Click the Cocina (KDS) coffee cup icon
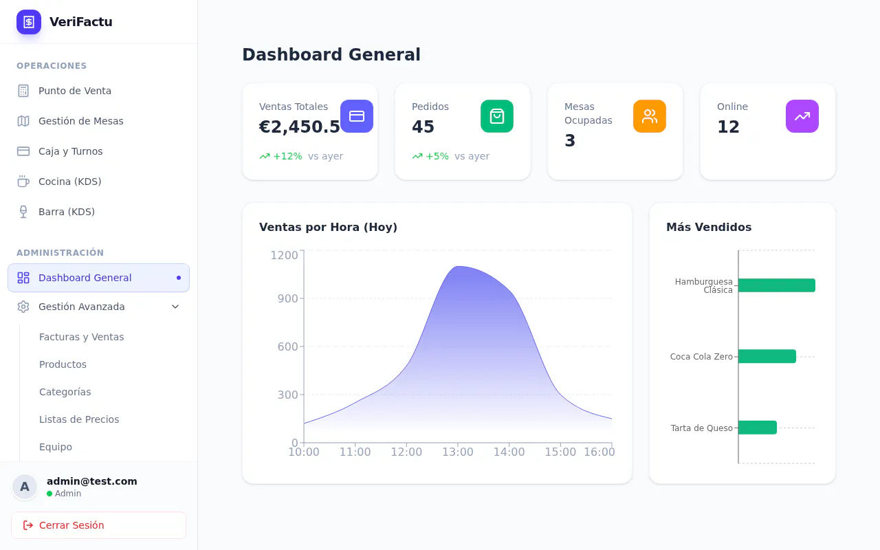The height and width of the screenshot is (550, 880). click(x=23, y=181)
